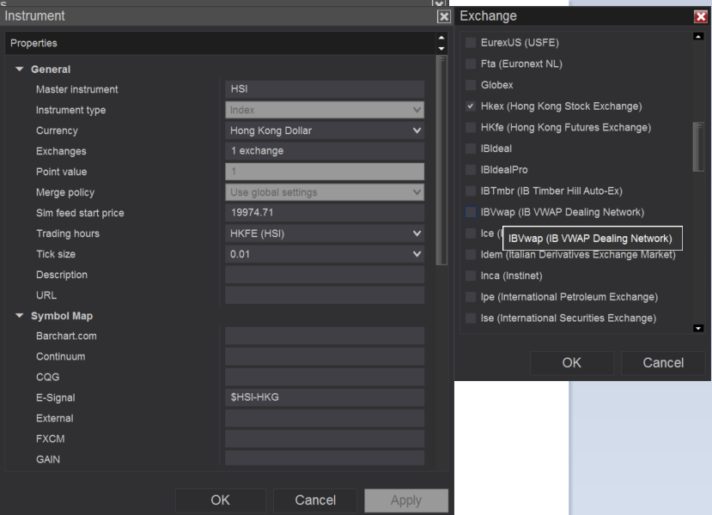Screen dimensions: 712x515
Task: Open the Trading hours dropdown
Action: pyautogui.click(x=325, y=233)
